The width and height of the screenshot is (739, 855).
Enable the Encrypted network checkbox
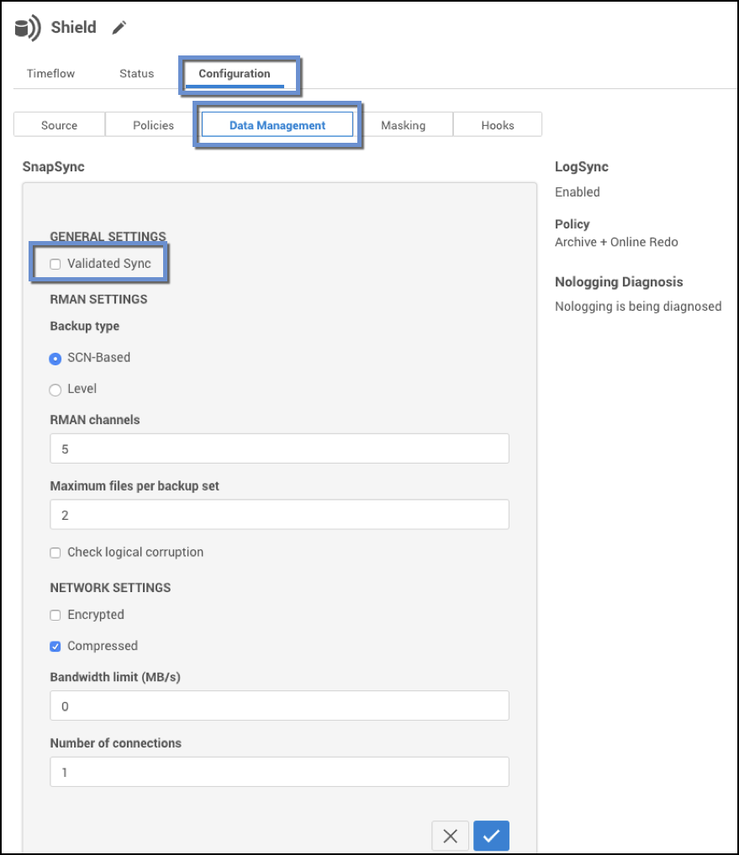click(x=55, y=615)
